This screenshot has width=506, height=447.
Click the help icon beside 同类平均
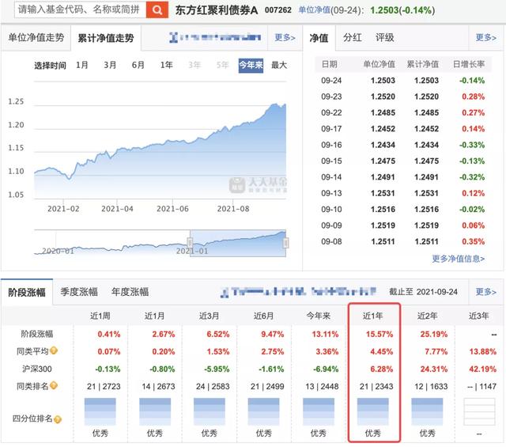54,350
